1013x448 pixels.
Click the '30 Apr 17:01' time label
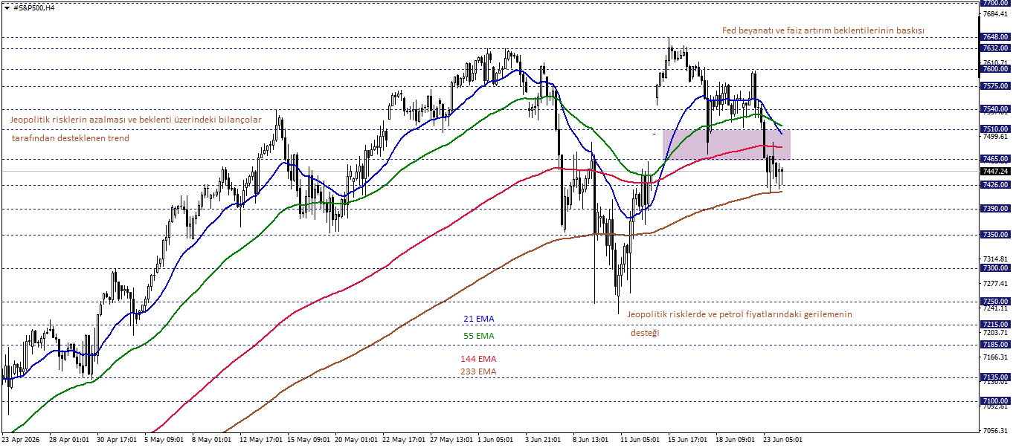click(x=117, y=440)
